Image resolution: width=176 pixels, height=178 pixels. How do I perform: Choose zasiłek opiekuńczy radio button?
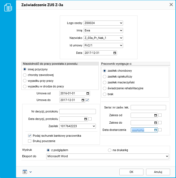104,77
